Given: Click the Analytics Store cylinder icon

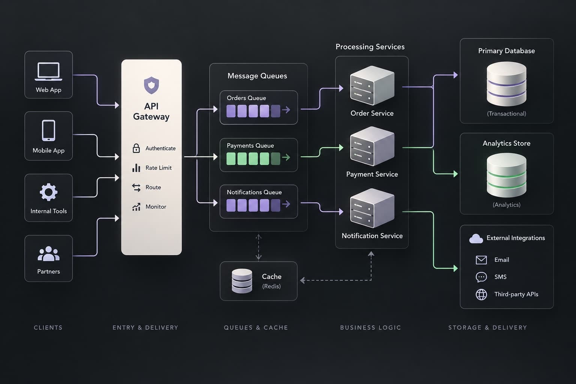Looking at the screenshot, I should pyautogui.click(x=507, y=175).
